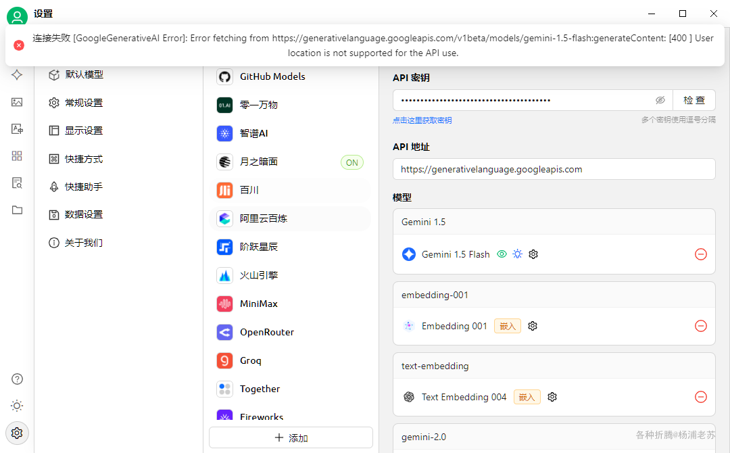Collapse the Gemini 1.5 group header
This screenshot has width=730, height=453.
(x=554, y=222)
